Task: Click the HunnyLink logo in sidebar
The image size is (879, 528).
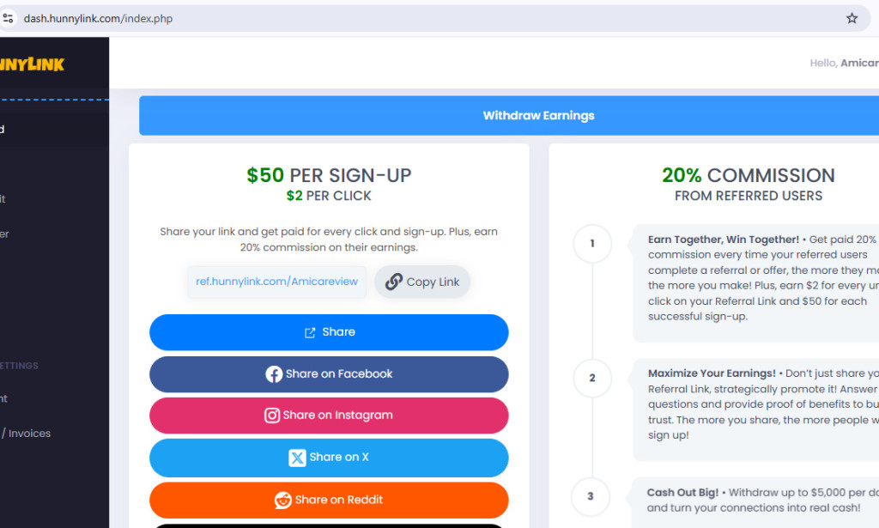Action: click(x=33, y=64)
